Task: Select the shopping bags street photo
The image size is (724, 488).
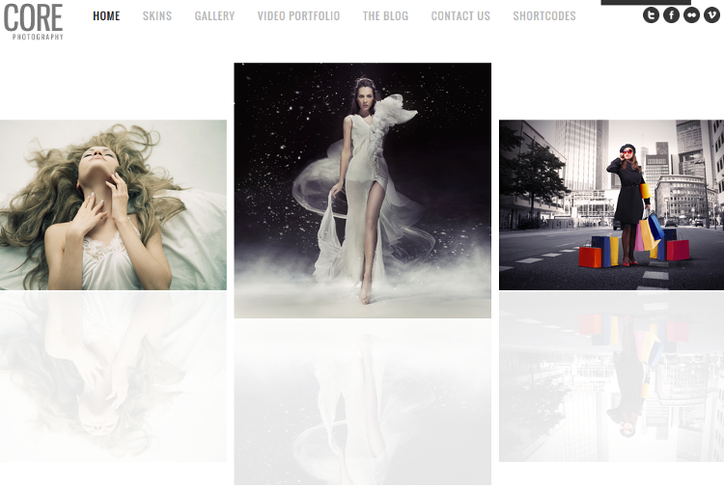Action: pos(611,204)
